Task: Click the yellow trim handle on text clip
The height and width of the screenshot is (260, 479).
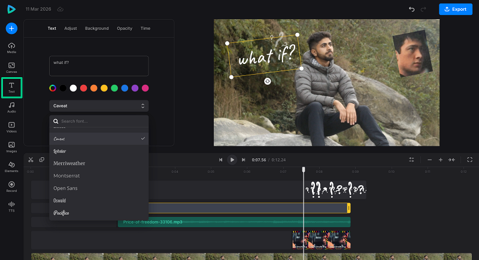Action: point(348,208)
